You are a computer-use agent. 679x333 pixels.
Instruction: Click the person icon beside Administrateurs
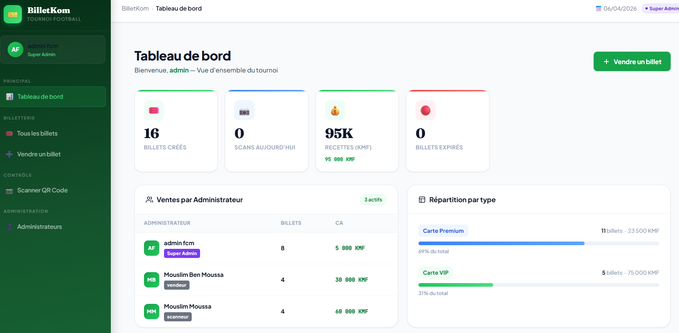point(9,227)
